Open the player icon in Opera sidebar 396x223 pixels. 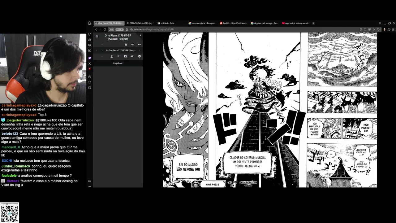click(x=90, y=77)
